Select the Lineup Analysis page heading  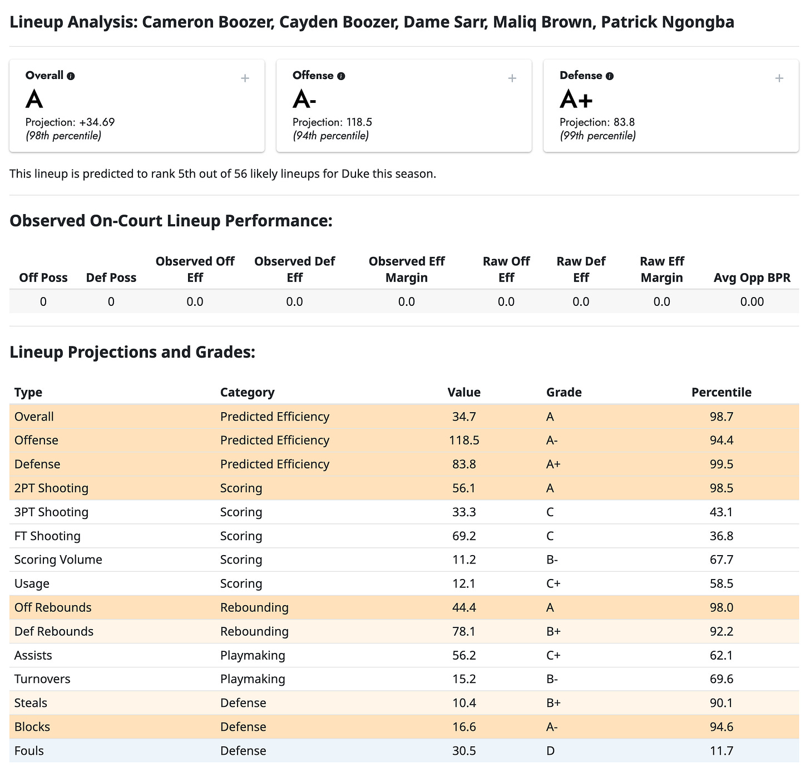(x=372, y=22)
